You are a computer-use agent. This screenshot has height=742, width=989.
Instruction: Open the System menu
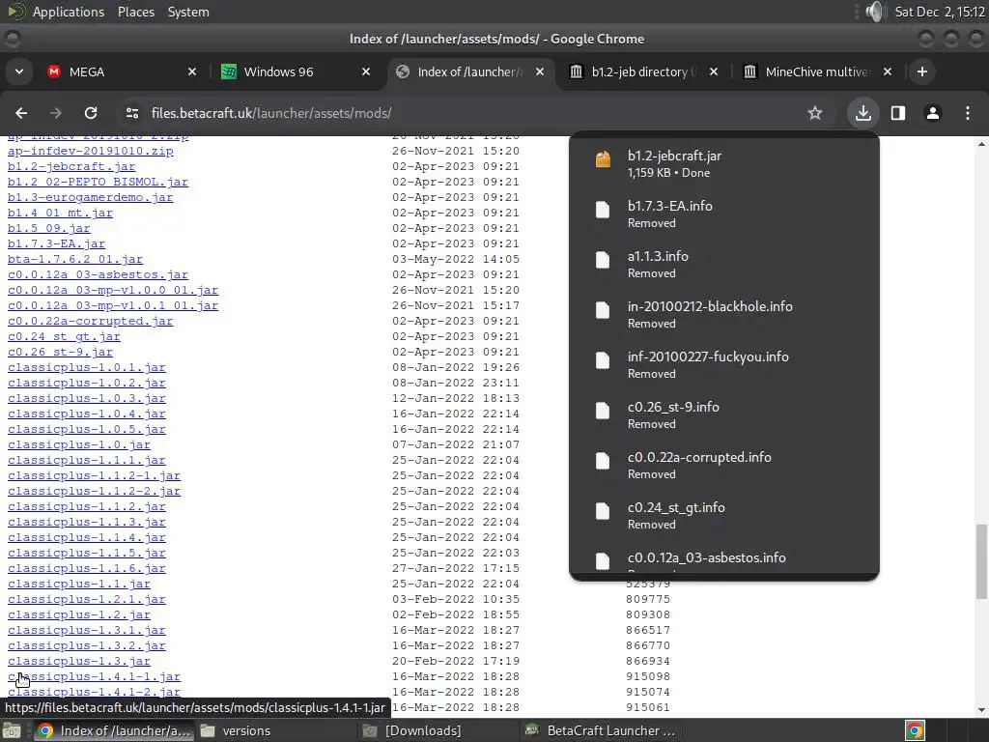pyautogui.click(x=188, y=12)
